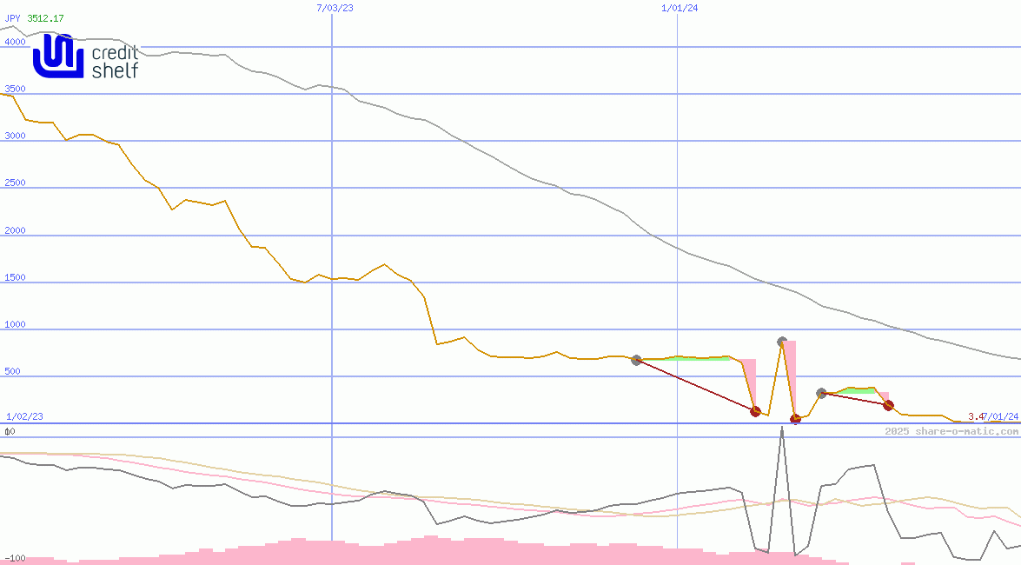1021x565 pixels.
Task: Click the share-o-matic.com watermark link
Action: tap(951, 431)
